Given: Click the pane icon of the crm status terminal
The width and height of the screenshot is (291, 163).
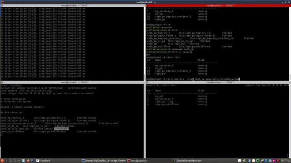Looking at the screenshot, I should click(x=2, y=82).
